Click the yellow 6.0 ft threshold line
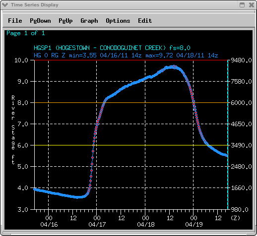257x236 pixels. point(131,145)
